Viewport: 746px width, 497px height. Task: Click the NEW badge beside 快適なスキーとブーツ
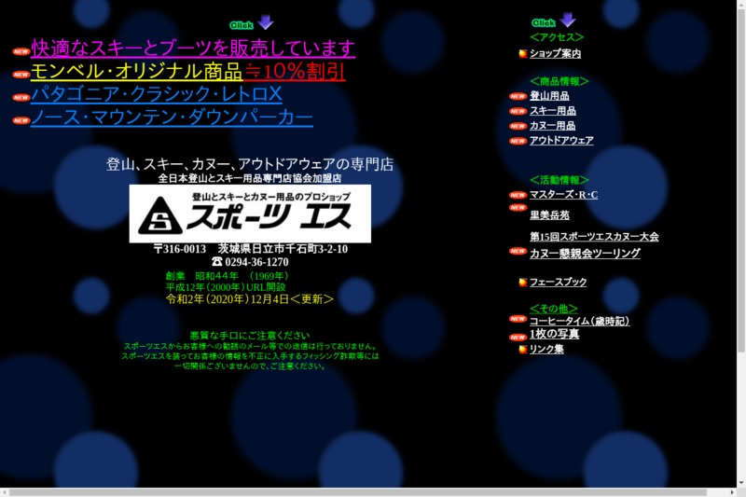(21, 51)
